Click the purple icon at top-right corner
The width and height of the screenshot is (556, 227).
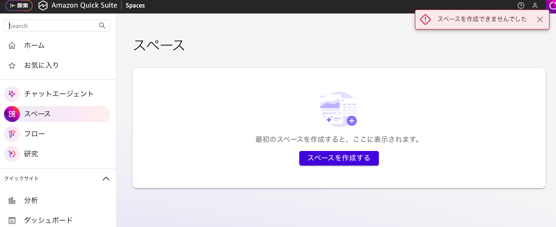click(x=550, y=5)
